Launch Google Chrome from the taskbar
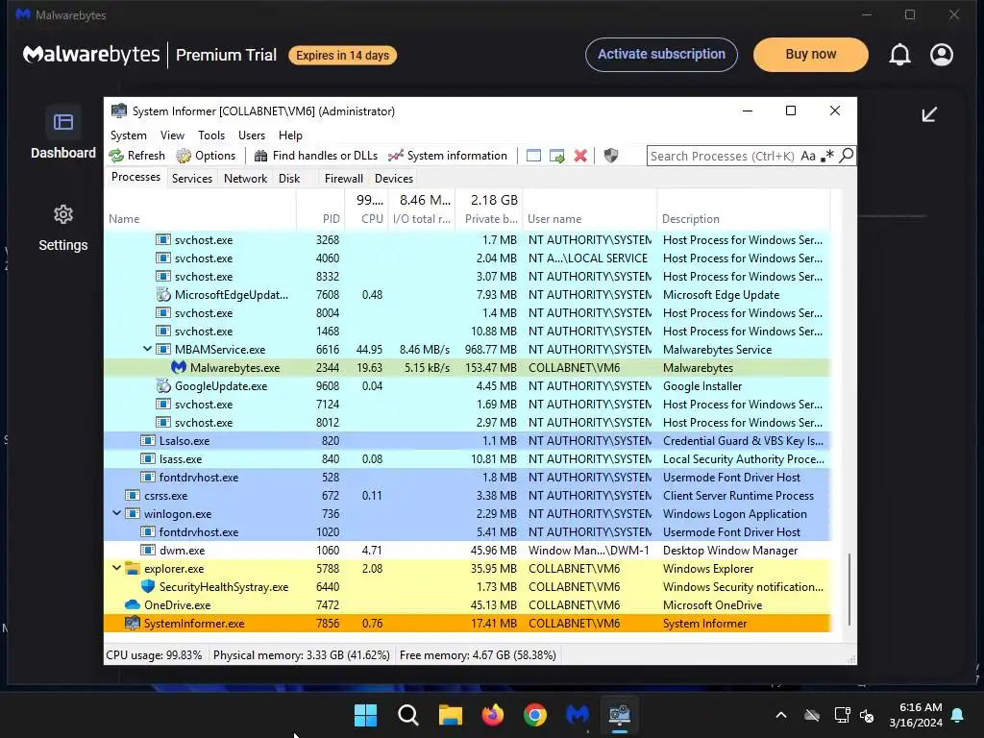The width and height of the screenshot is (984, 738). [x=534, y=715]
